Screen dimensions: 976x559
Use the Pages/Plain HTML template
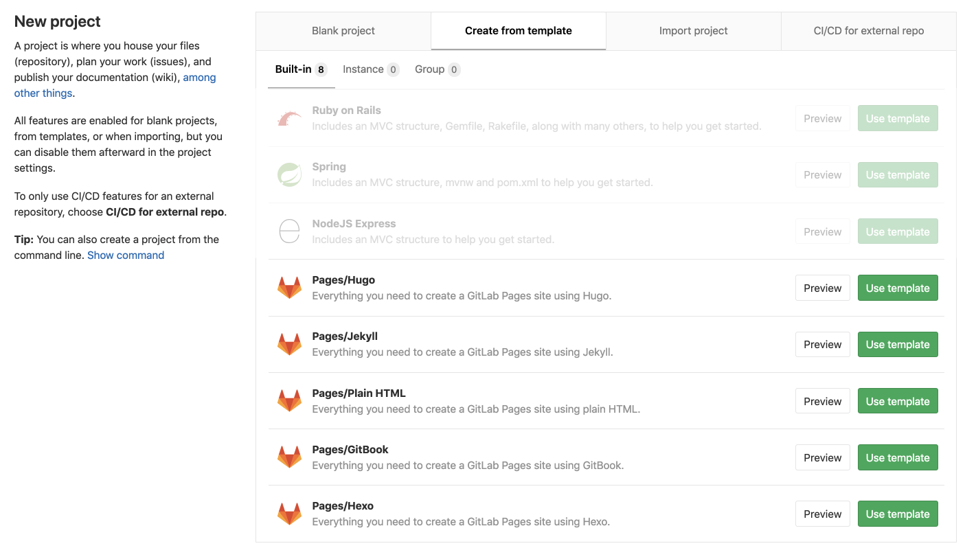(x=898, y=401)
